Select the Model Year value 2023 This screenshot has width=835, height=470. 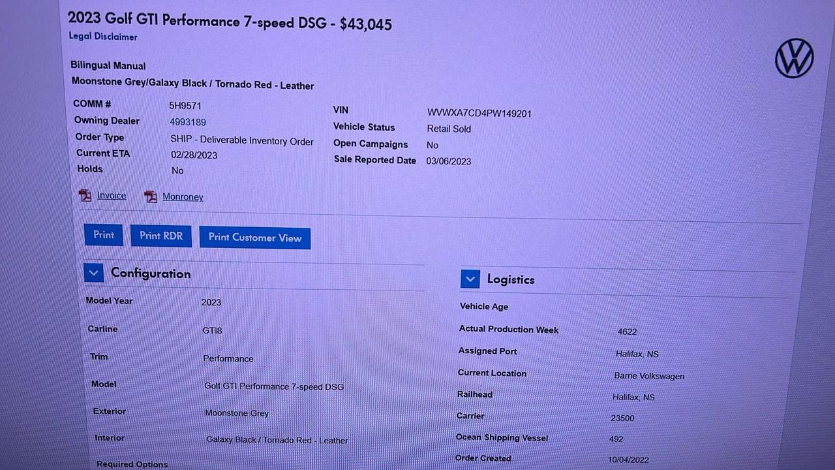pos(211,302)
